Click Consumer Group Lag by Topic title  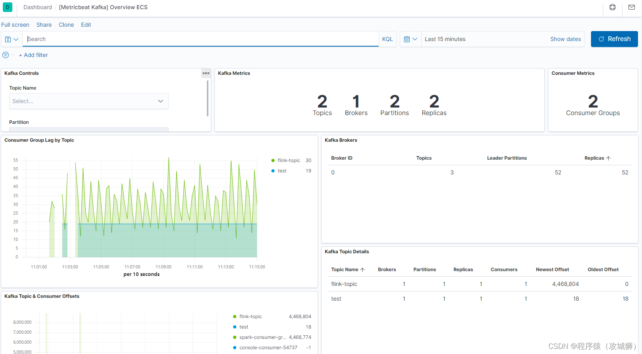39,140
